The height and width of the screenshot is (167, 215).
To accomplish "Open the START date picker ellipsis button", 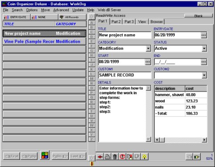I will click(148, 62).
